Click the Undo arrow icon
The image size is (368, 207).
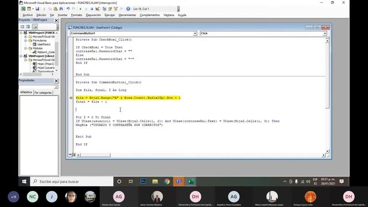68,9
